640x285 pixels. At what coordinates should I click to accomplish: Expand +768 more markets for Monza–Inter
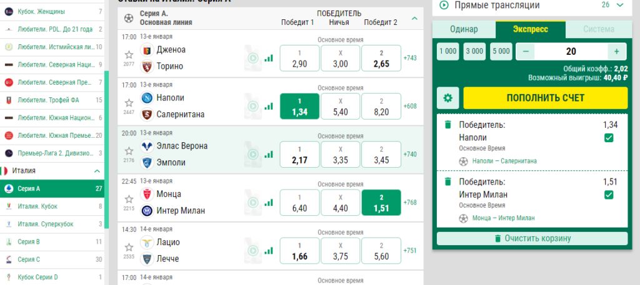(x=410, y=202)
